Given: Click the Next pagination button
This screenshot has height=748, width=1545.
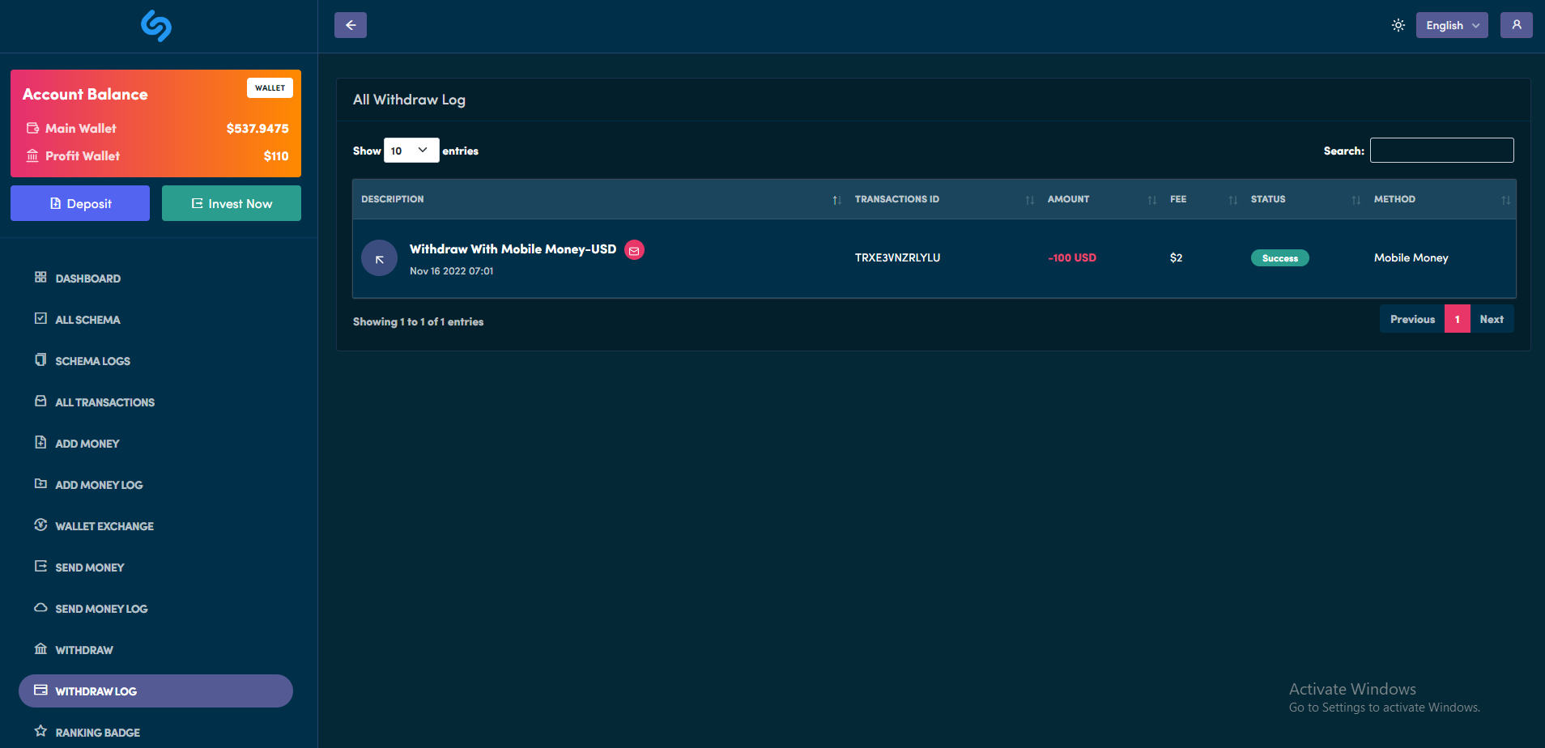Looking at the screenshot, I should click(1491, 320).
